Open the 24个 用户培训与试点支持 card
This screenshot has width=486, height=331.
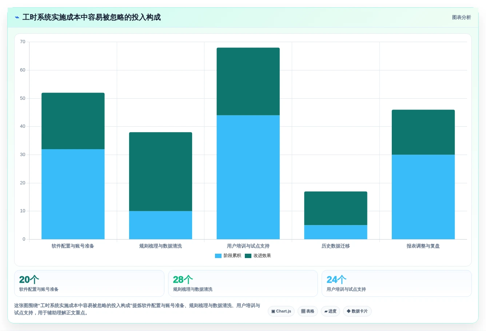(397, 283)
